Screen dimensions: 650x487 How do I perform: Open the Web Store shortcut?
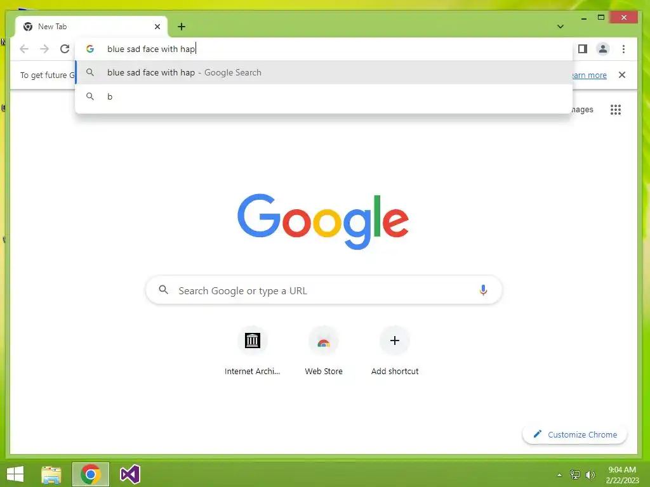click(324, 351)
